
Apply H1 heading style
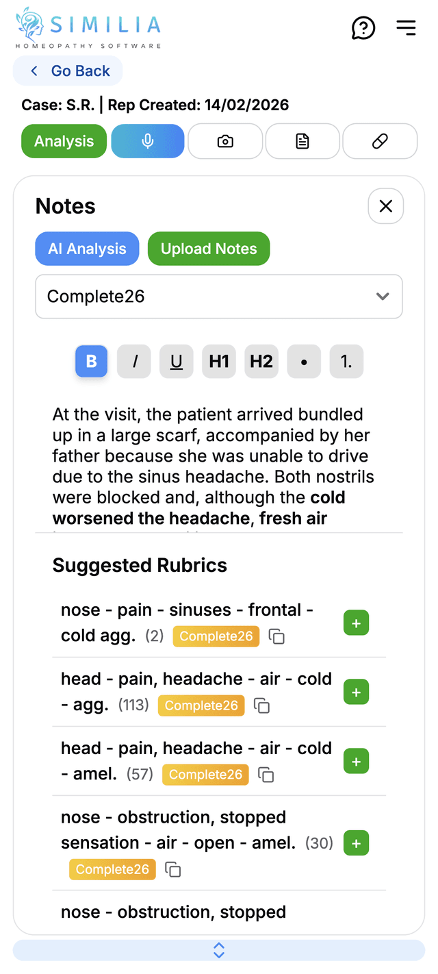219,362
